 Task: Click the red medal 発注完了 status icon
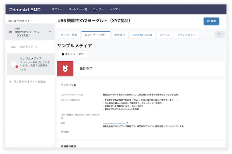tap(65, 69)
